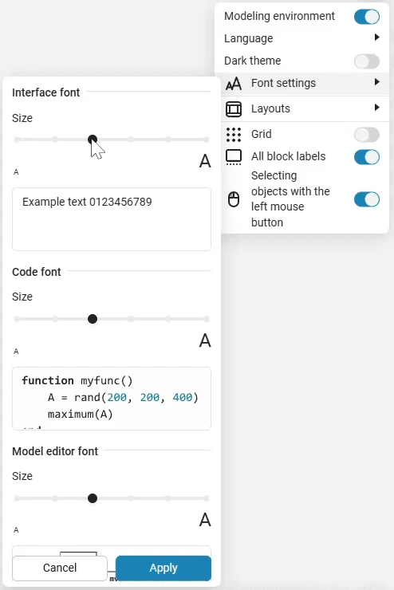Click the maximum(A) line in code preview
This screenshot has width=394, height=590.
tap(80, 415)
